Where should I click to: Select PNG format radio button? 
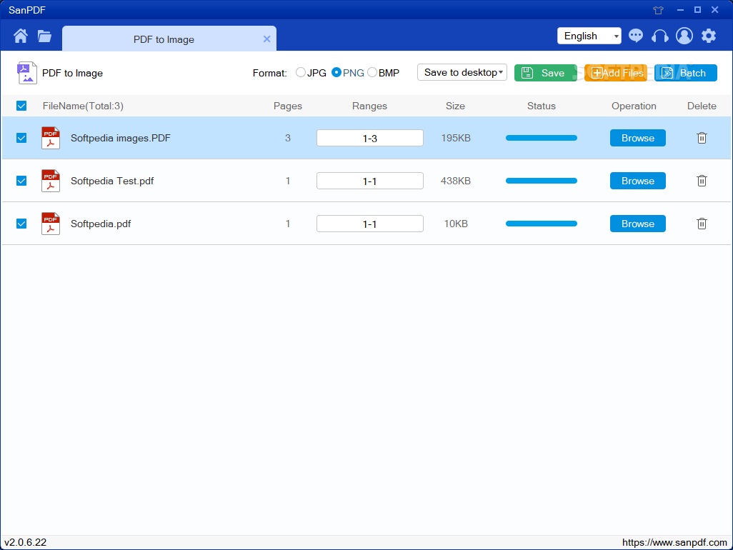(x=336, y=72)
